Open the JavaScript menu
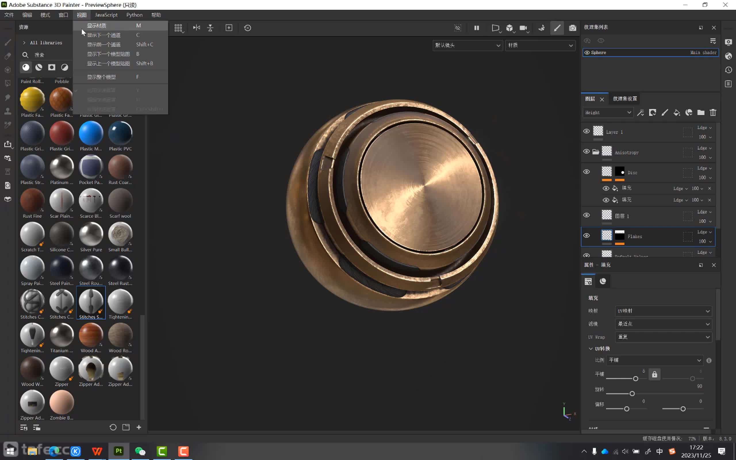 pyautogui.click(x=106, y=15)
